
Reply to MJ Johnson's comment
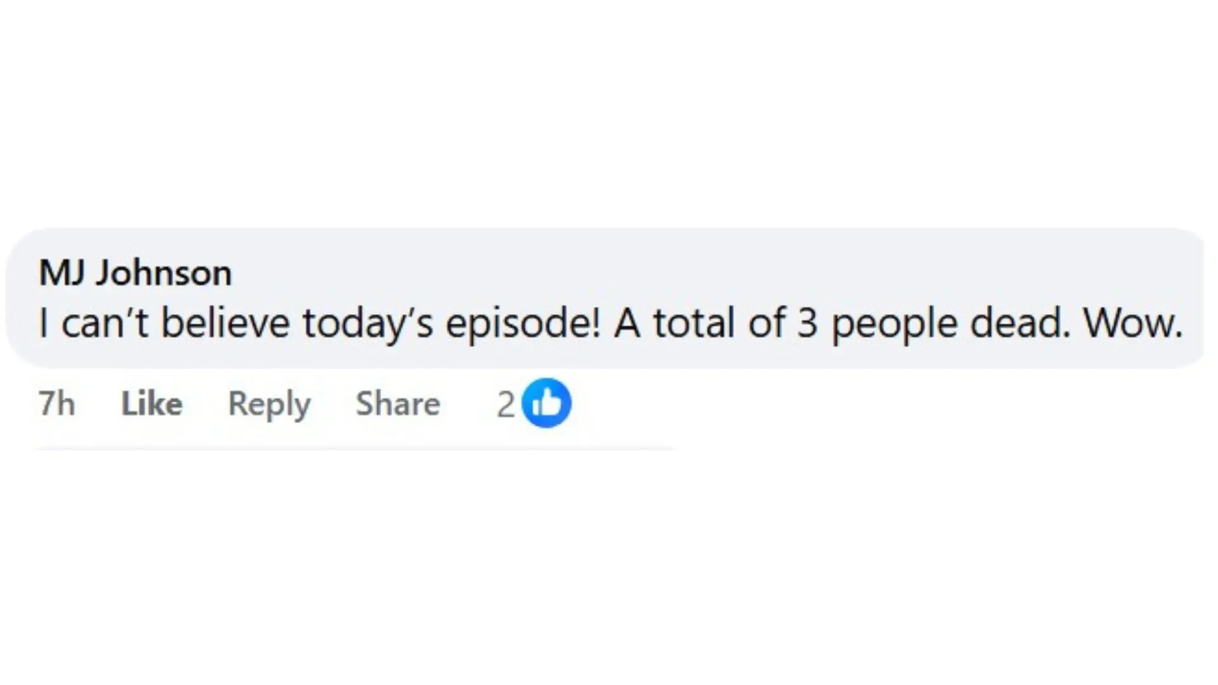pos(269,405)
